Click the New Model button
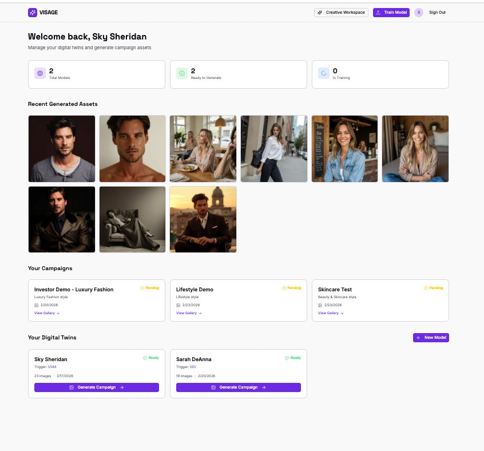The image size is (484, 451). point(431,338)
